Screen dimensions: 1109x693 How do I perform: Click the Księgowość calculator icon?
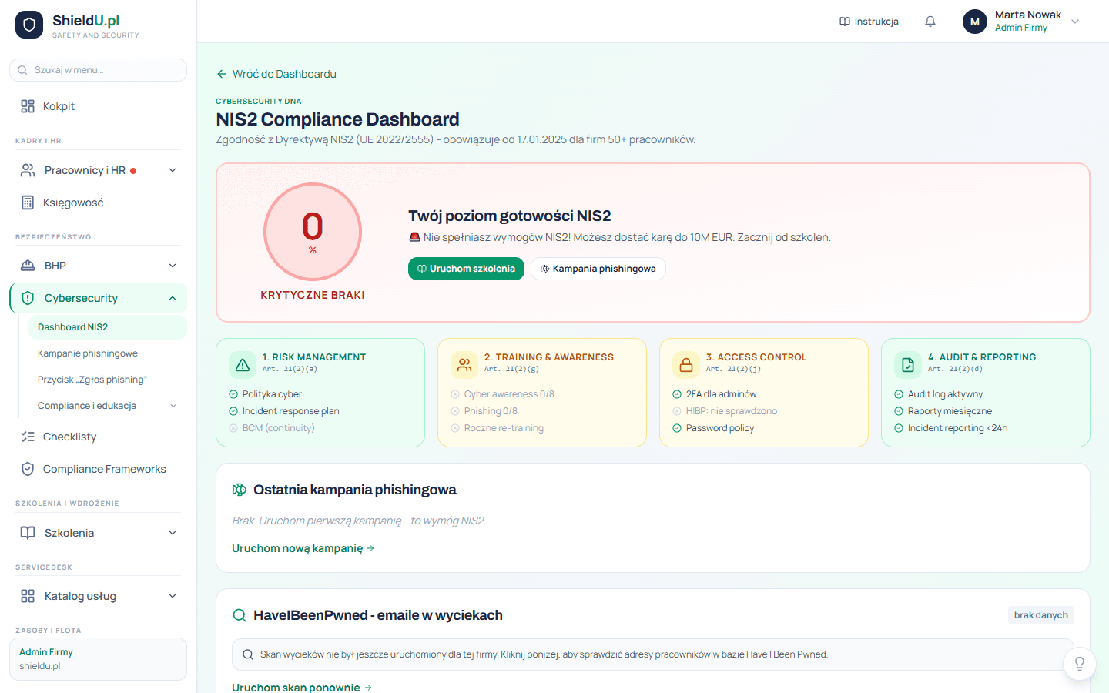tap(28, 203)
